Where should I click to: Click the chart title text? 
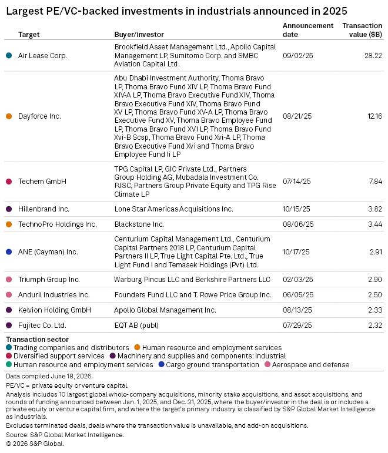176,11
